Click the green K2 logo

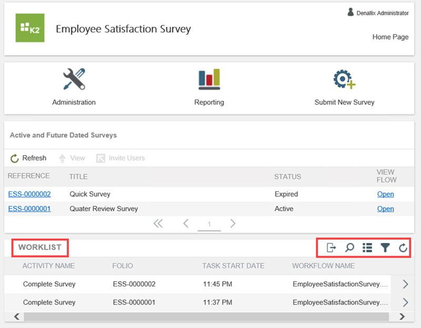(x=30, y=28)
